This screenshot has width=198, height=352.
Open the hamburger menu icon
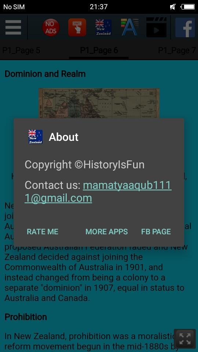13,27
